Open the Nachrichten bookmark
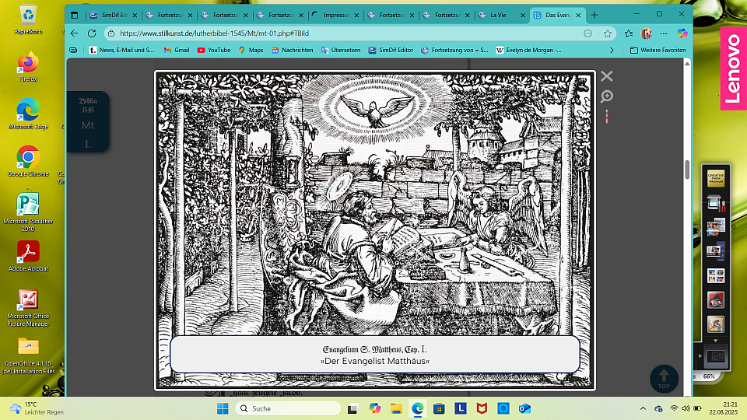747x420 pixels. point(293,50)
